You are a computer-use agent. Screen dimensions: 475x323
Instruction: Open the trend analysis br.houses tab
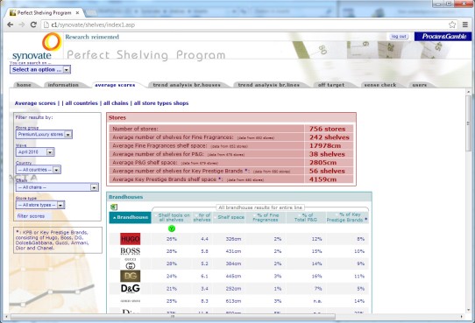click(x=187, y=85)
